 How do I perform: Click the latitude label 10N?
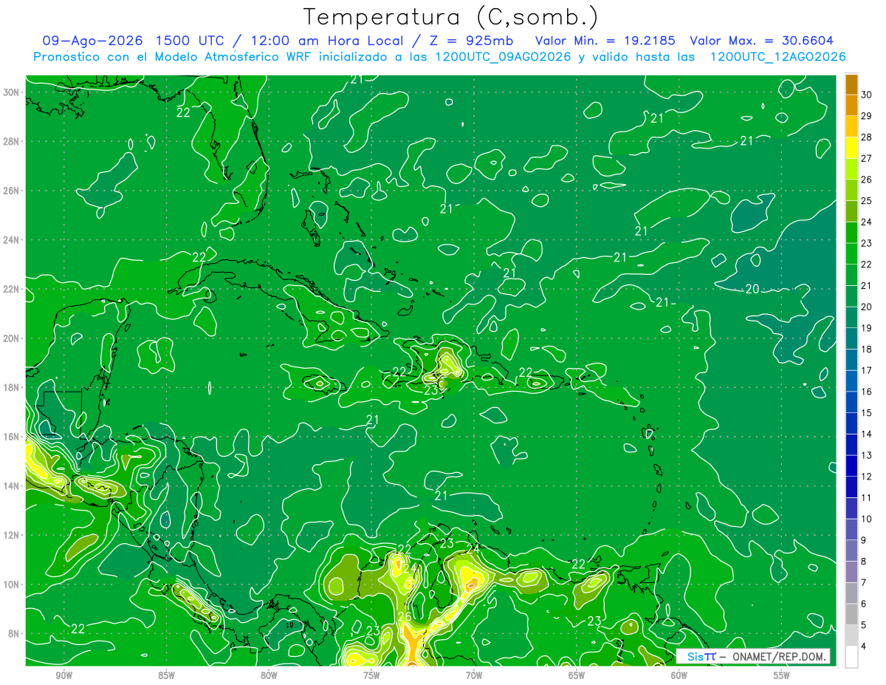pos(10,585)
